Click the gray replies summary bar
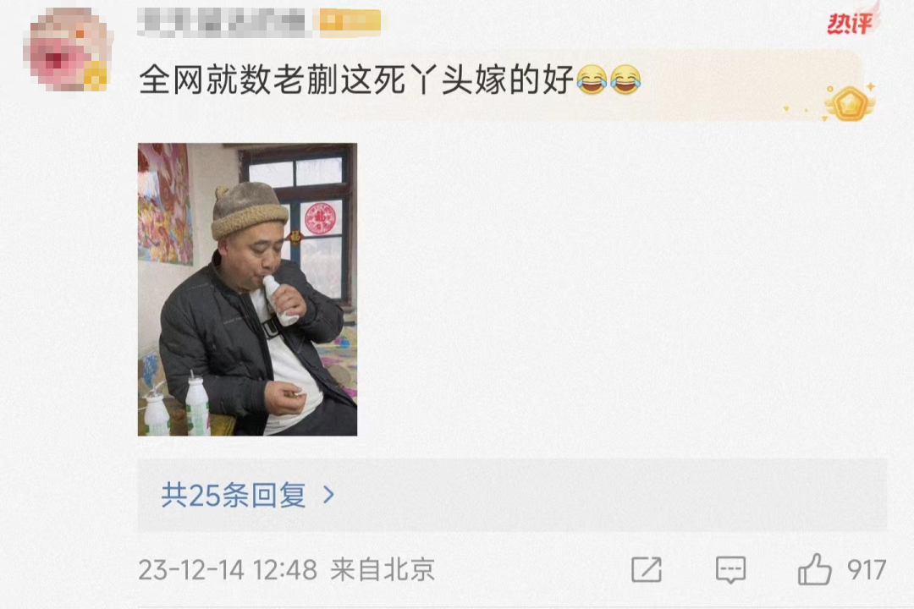This screenshot has height=609, width=914. [512, 495]
